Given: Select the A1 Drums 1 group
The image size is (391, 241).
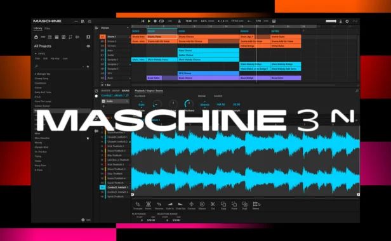Looking at the screenshot, I should tap(116, 37).
